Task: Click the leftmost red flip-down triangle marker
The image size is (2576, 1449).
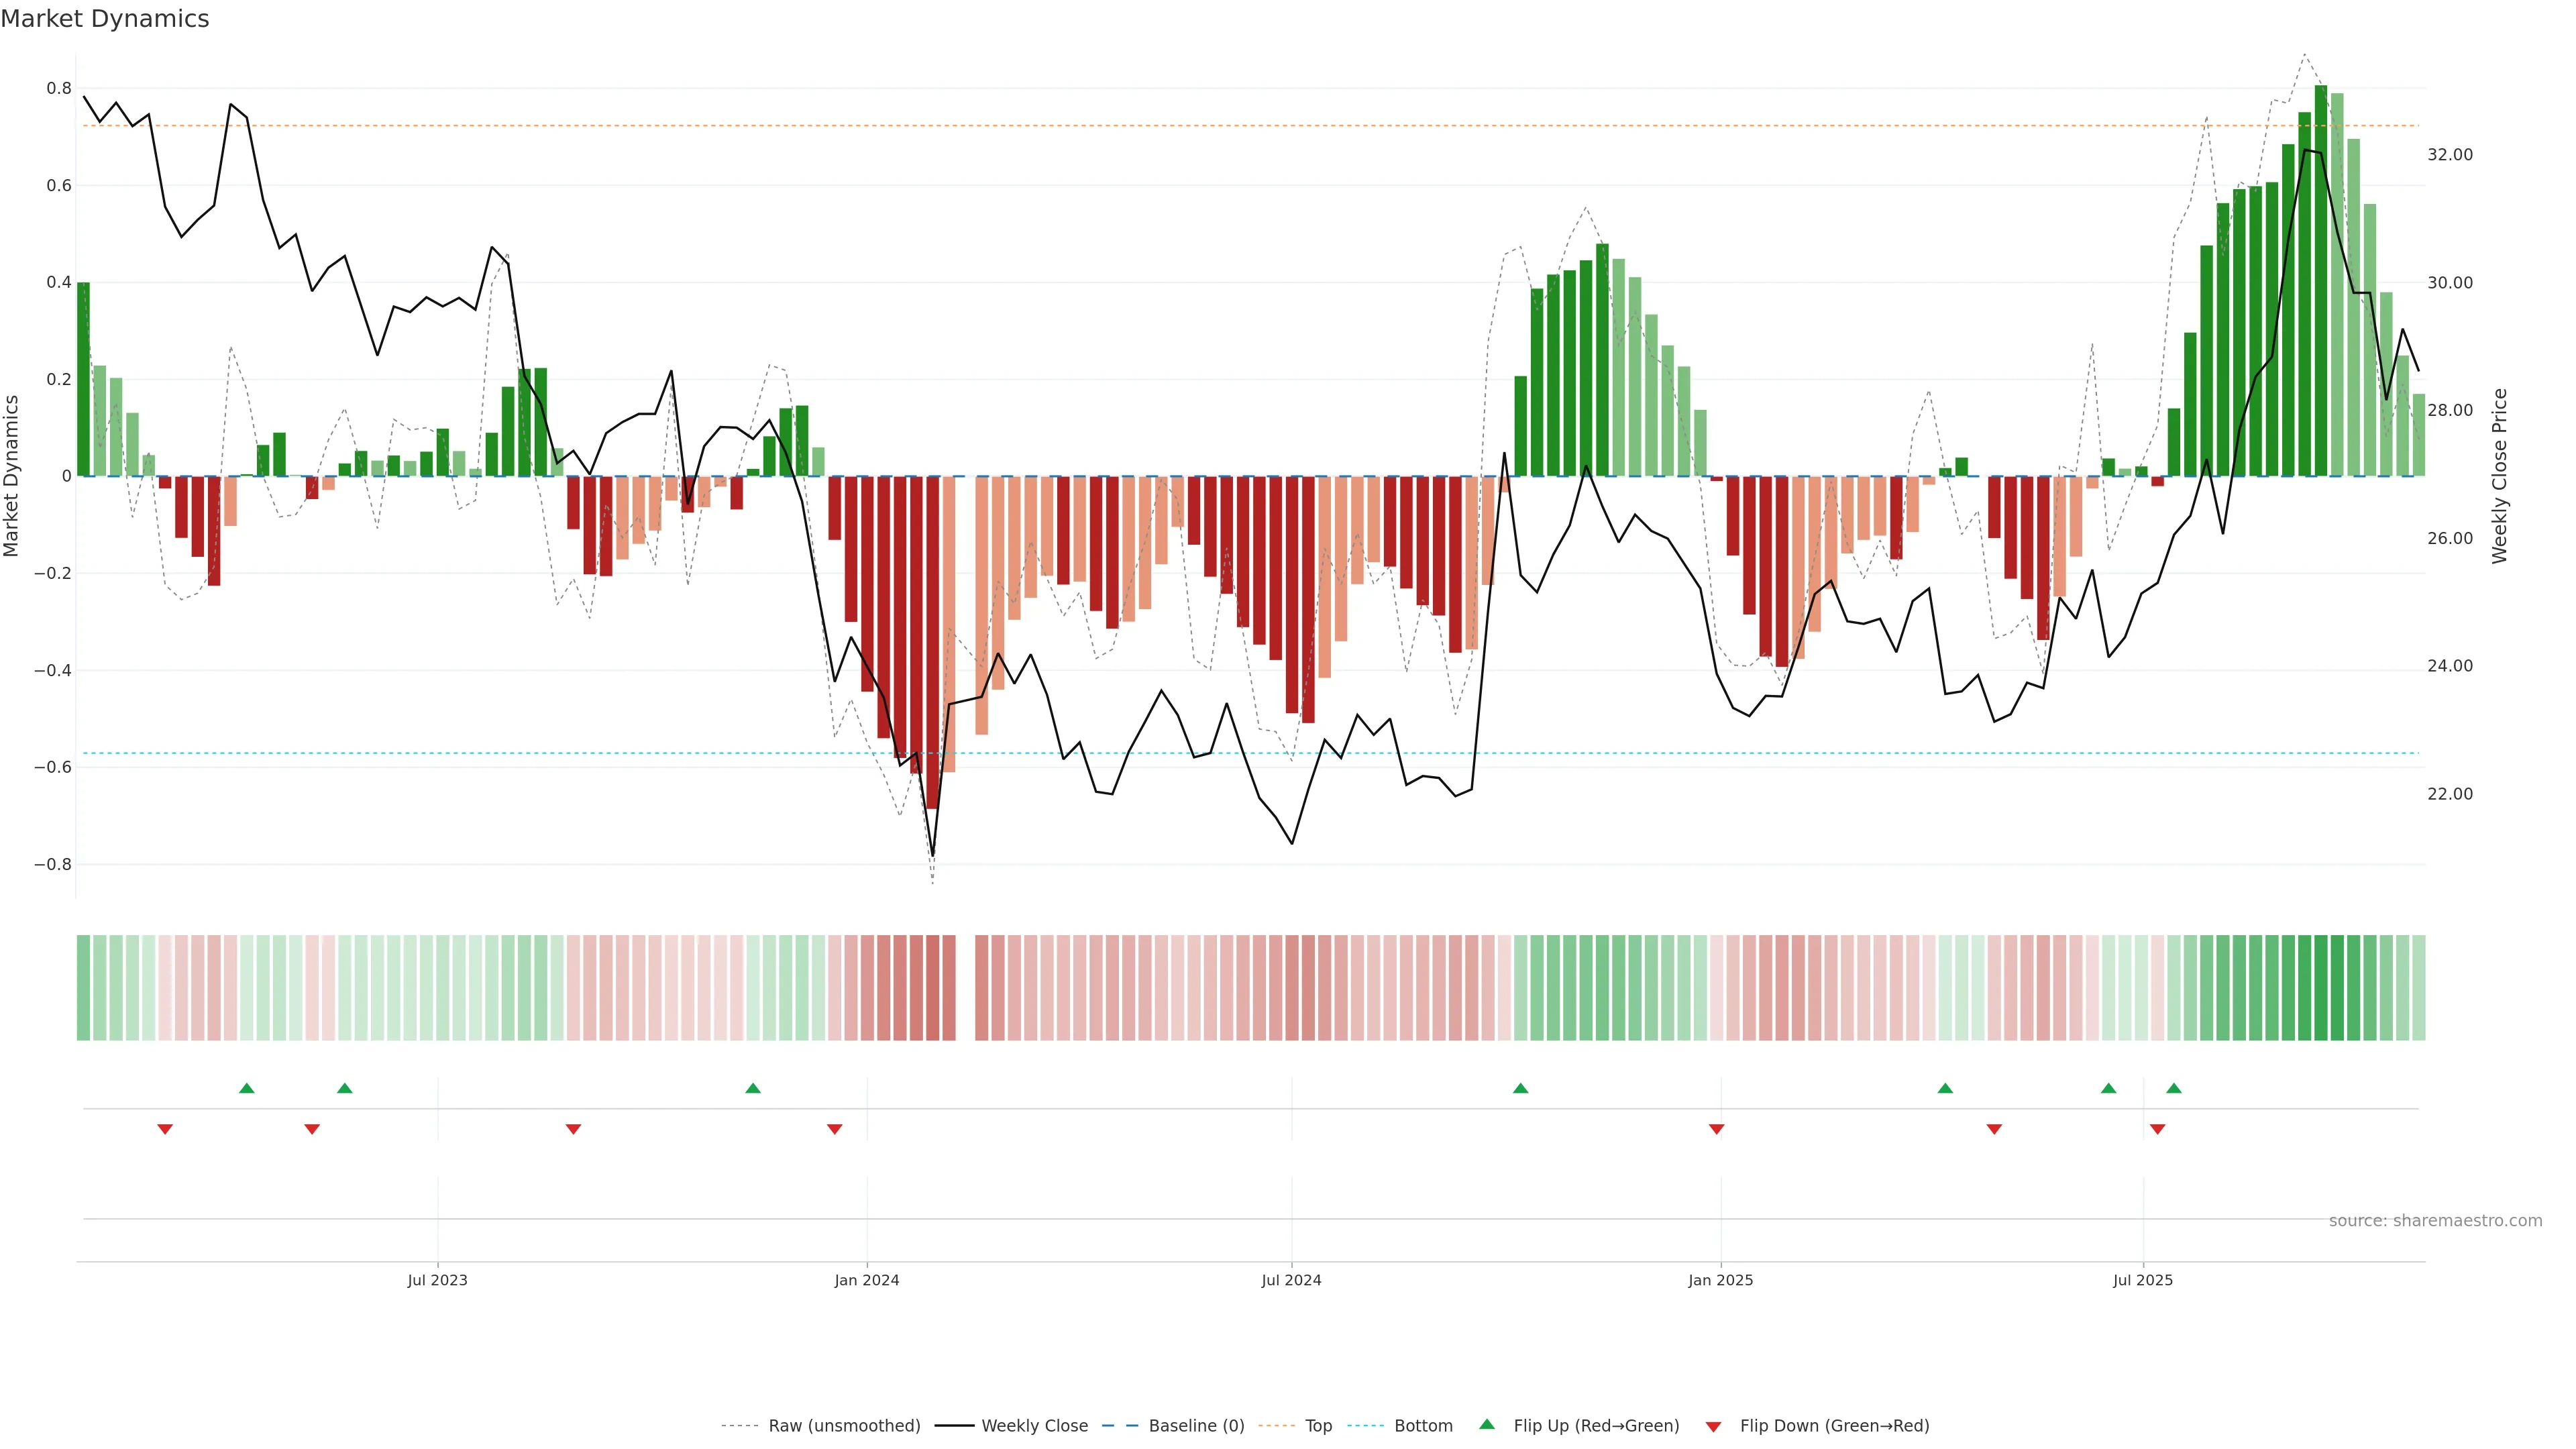Action: pyautogui.click(x=165, y=1129)
